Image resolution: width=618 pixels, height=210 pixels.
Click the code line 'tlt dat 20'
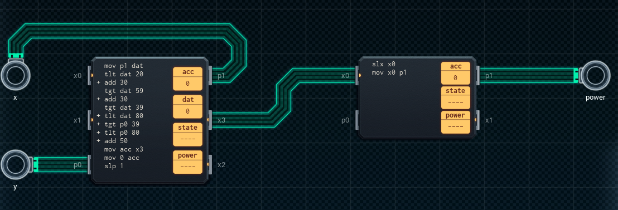tap(124, 74)
